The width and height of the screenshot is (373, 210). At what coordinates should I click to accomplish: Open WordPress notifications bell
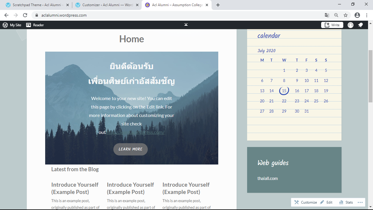coord(360,25)
